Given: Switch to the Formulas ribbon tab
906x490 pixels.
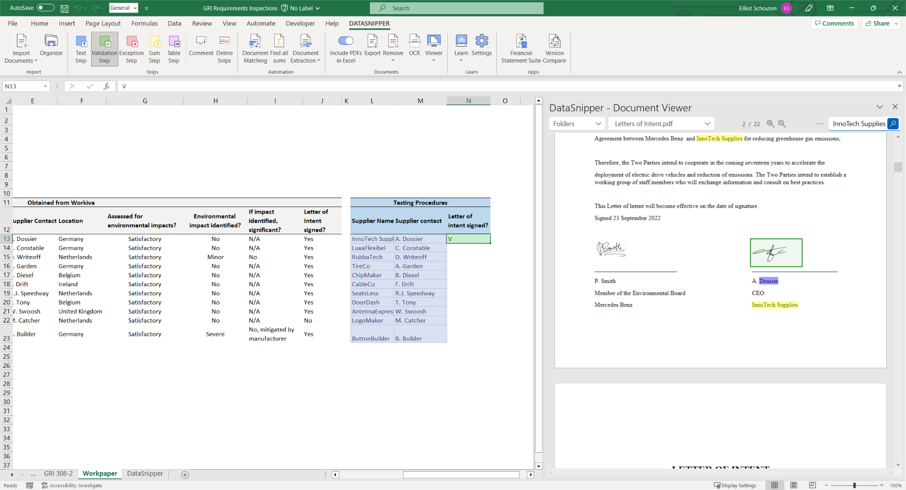Looking at the screenshot, I should [144, 24].
